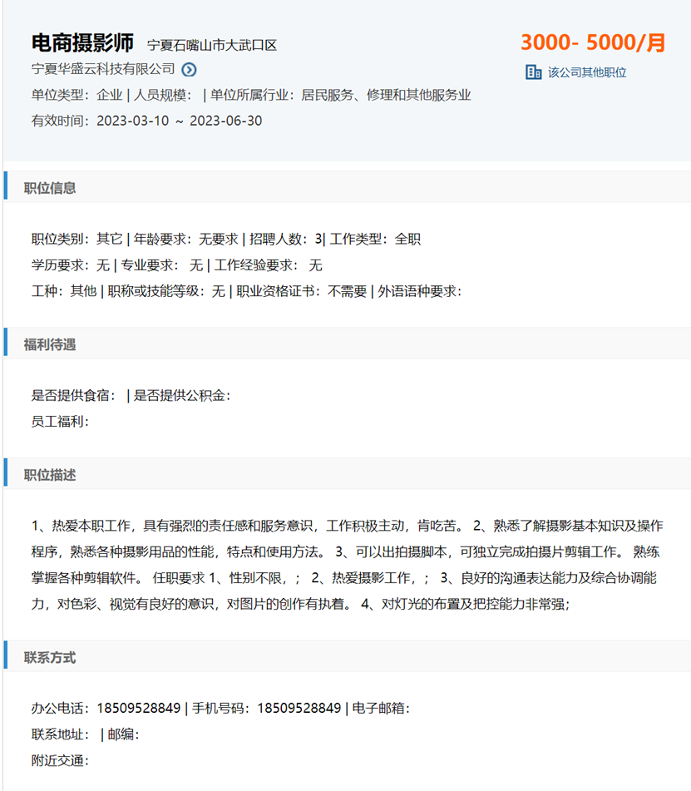This screenshot has width=691, height=791.
Task: Open the 该公司其他职位 link
Action: coord(587,72)
